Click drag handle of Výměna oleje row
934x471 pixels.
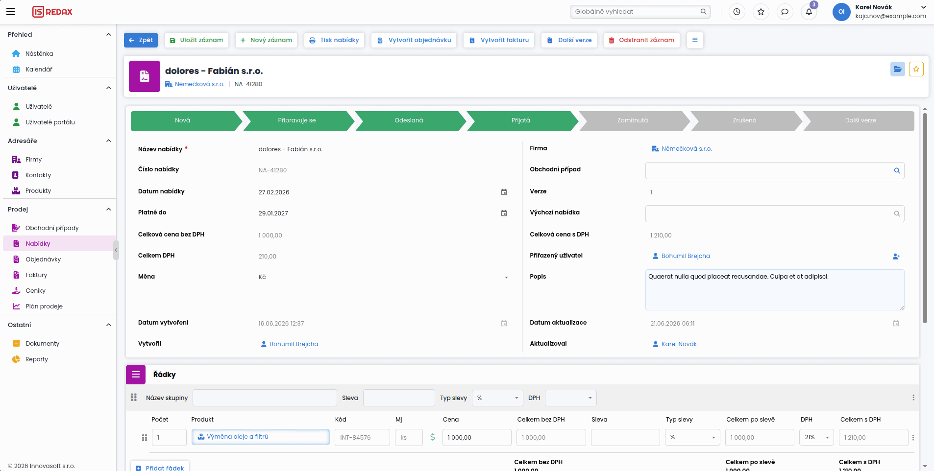(145, 438)
